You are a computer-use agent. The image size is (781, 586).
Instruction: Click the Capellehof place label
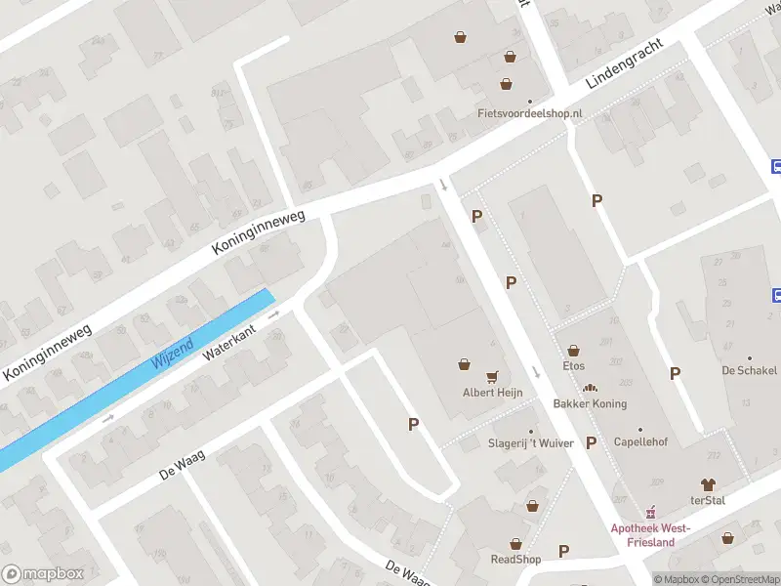coord(640,441)
